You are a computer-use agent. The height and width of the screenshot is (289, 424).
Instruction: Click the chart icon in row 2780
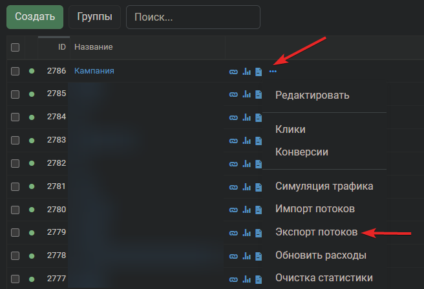(247, 210)
